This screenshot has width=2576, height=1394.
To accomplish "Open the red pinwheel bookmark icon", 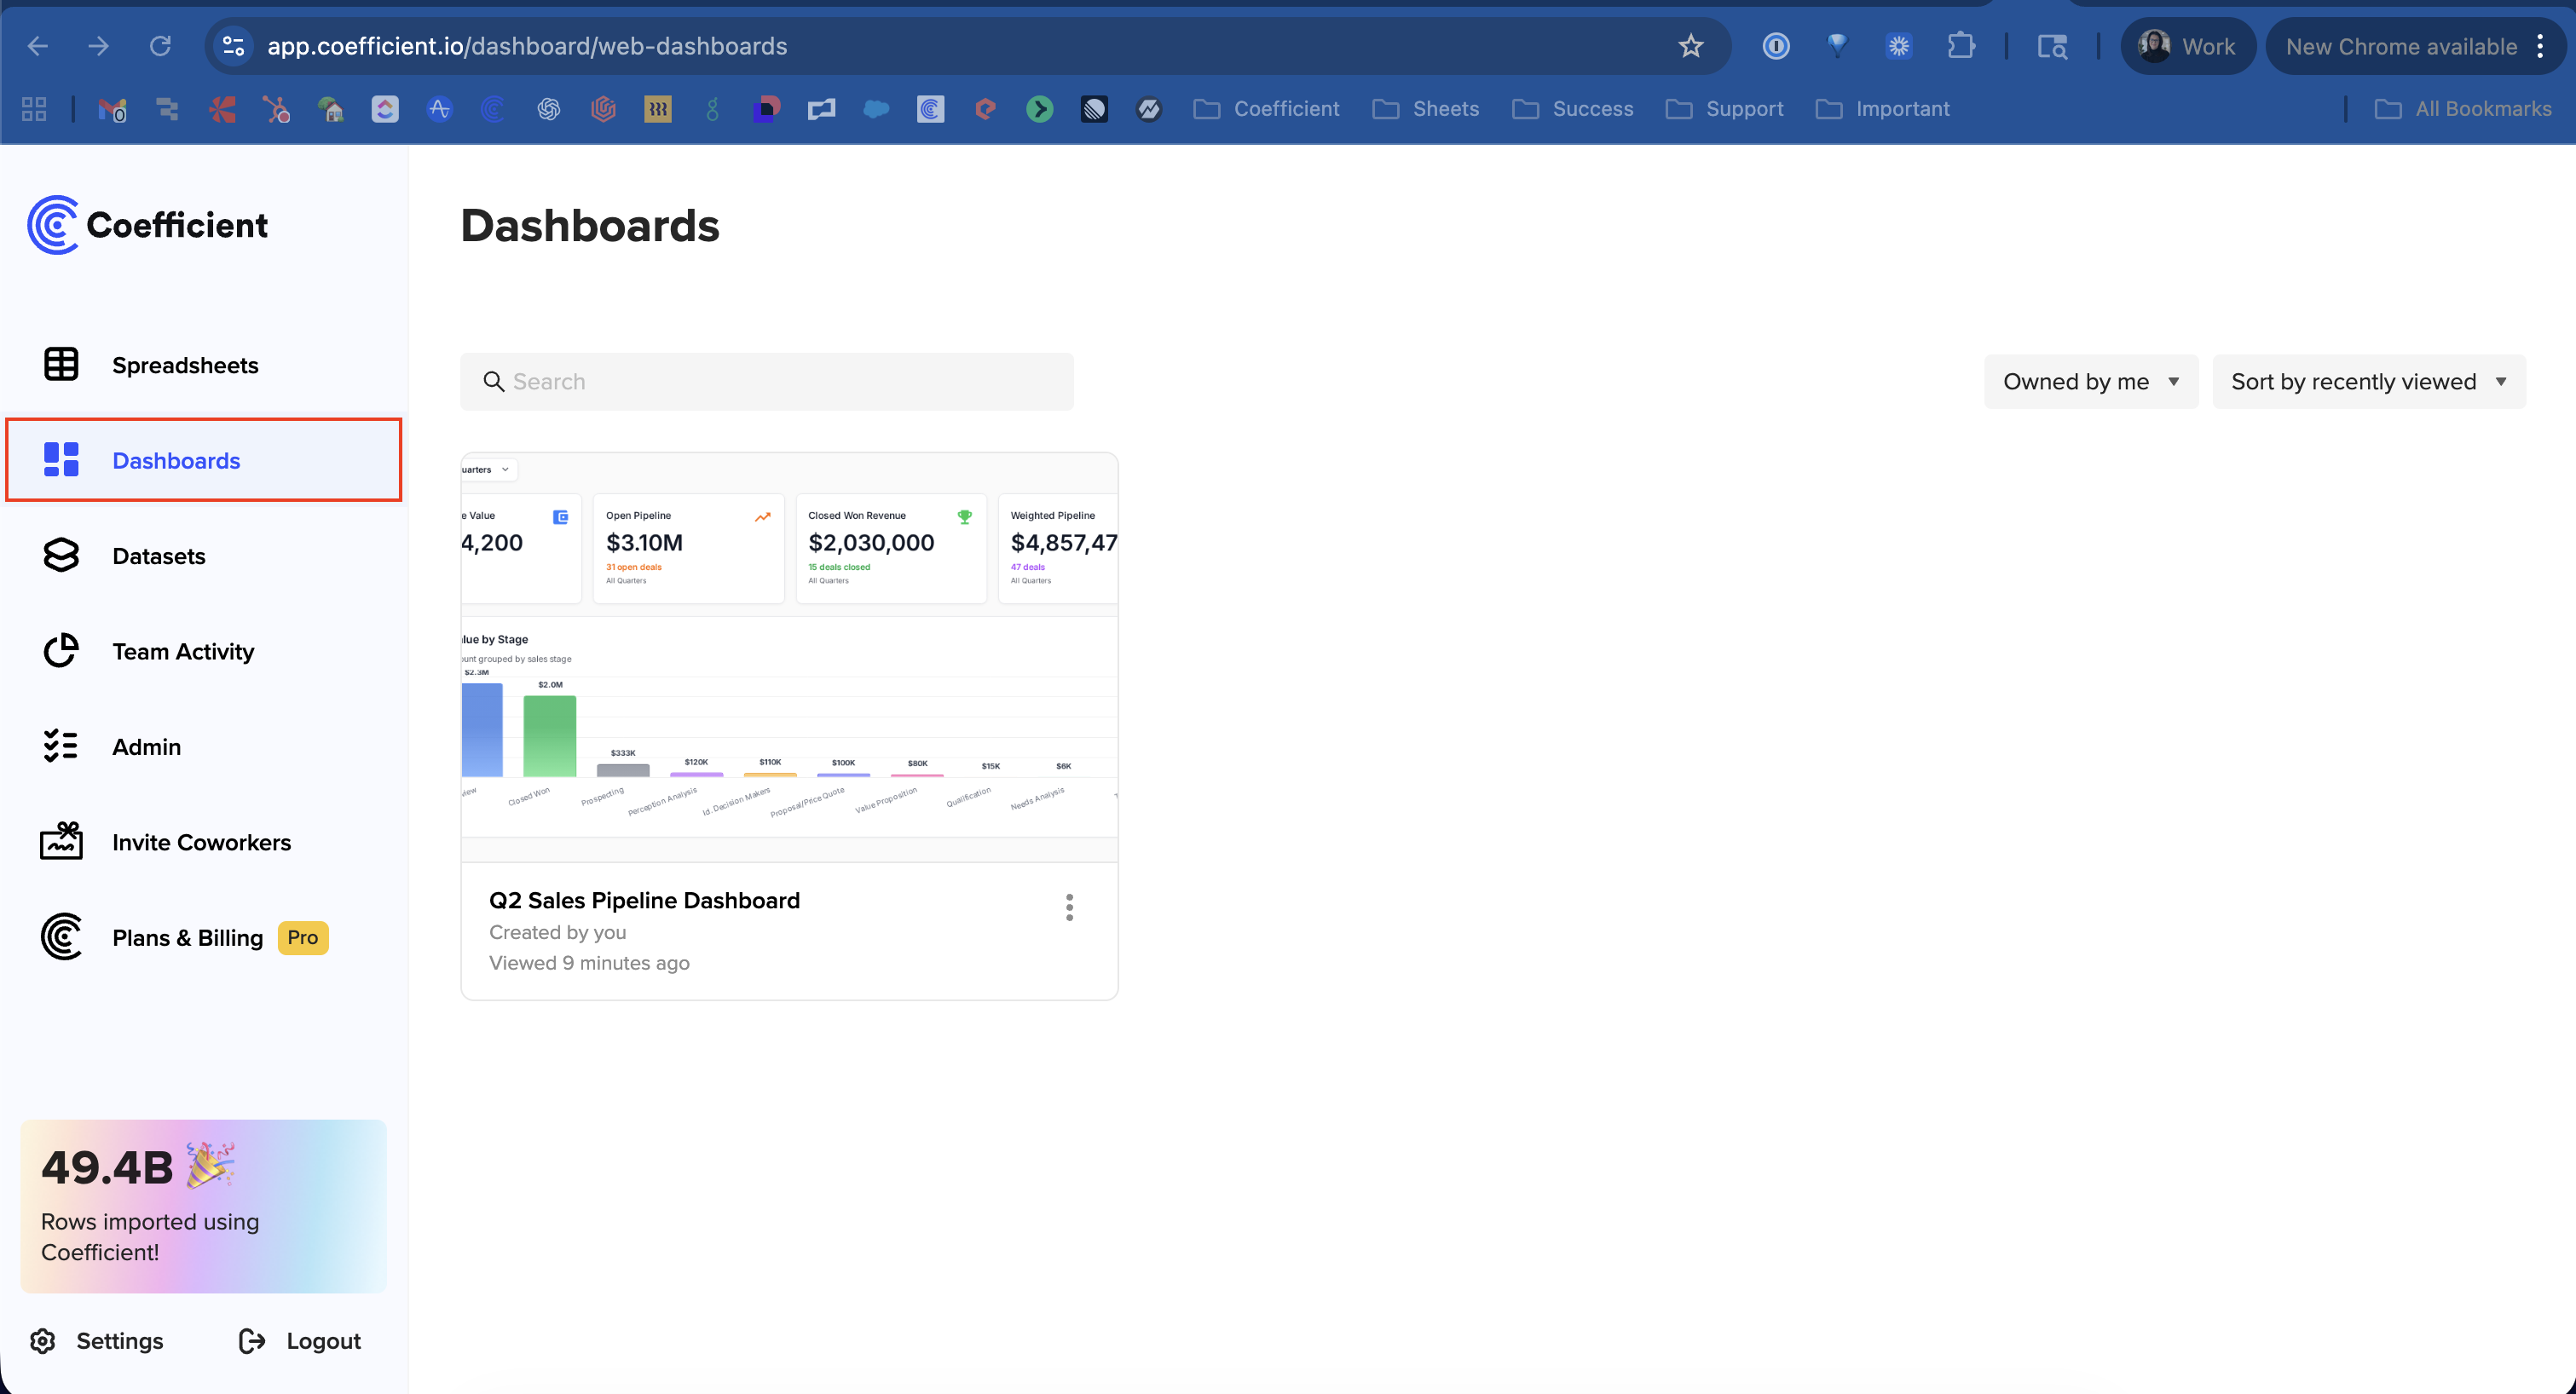I will click(222, 109).
